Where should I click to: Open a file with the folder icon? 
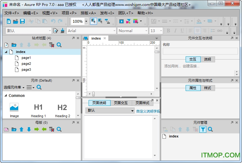pyautogui.click(x=15, y=21)
